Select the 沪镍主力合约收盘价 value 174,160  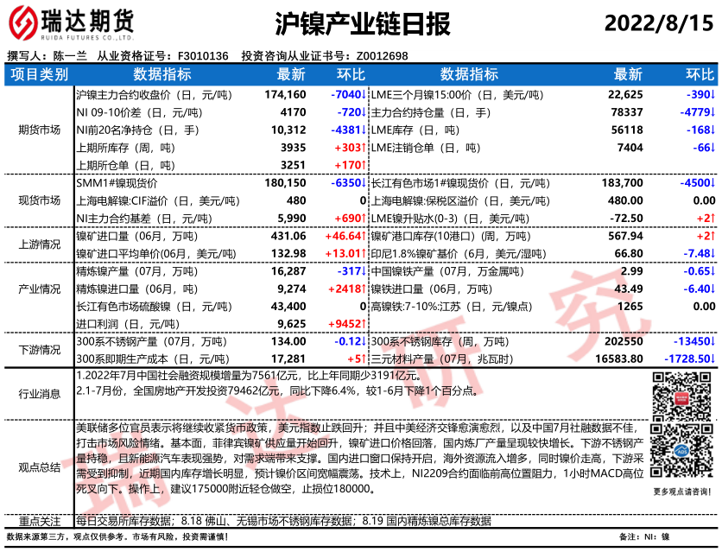click(285, 94)
